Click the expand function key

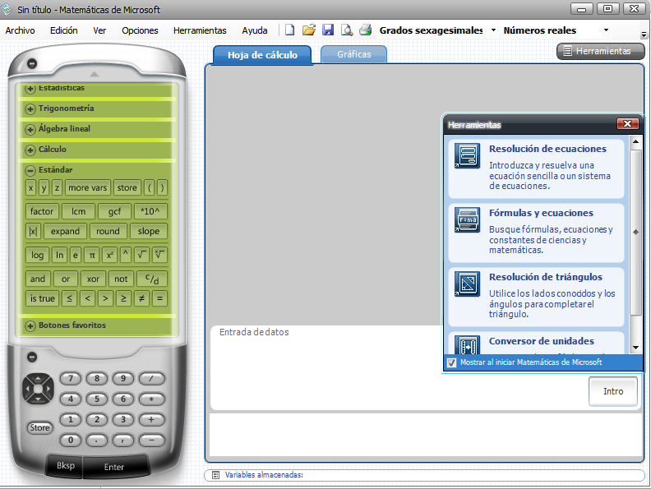coord(65,231)
